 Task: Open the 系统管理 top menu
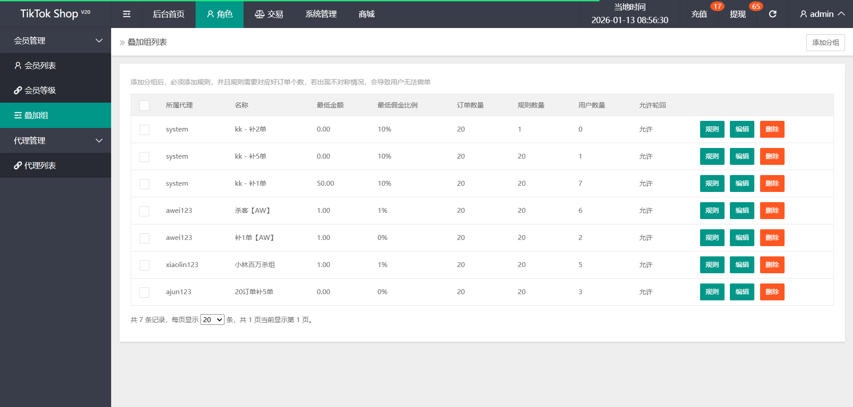click(x=321, y=14)
